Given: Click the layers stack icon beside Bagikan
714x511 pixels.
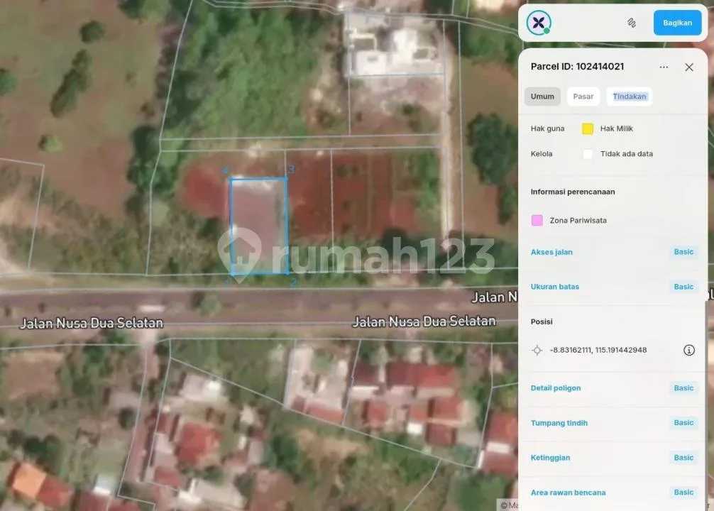Looking at the screenshot, I should pyautogui.click(x=632, y=23).
